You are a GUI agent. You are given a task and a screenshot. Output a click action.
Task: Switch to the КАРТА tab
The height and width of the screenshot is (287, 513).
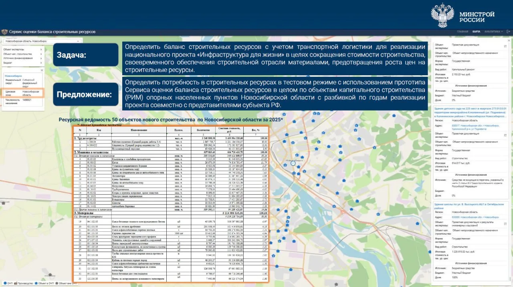pyautogui.click(x=476, y=32)
